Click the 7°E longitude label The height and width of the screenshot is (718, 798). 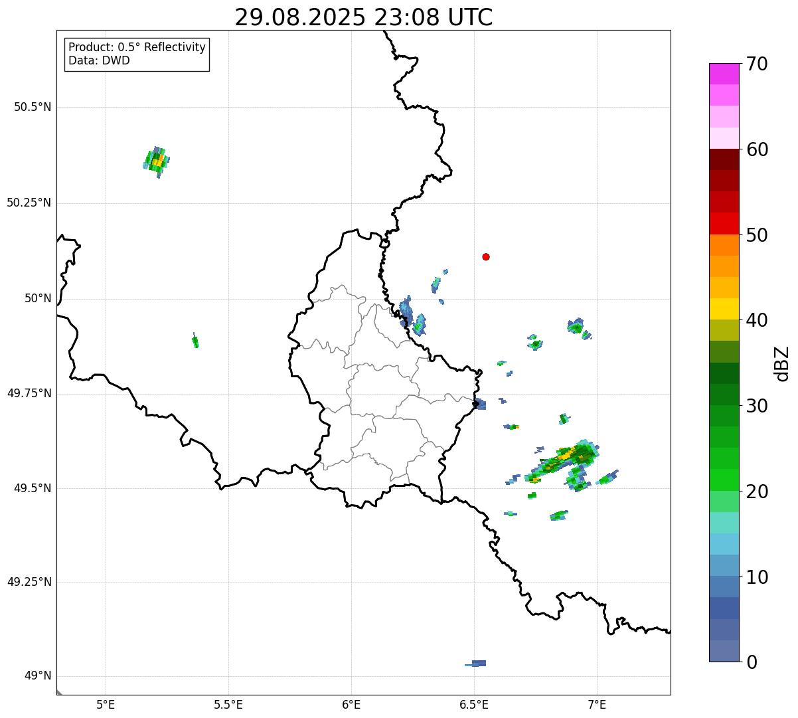(597, 704)
